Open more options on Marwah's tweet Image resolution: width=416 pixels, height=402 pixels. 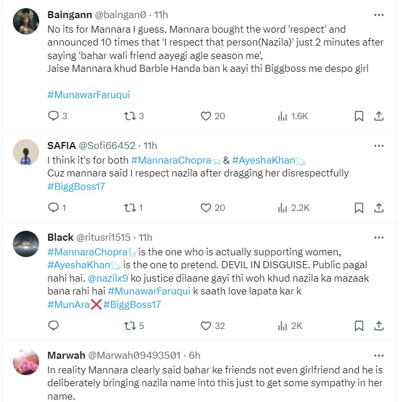[x=379, y=355]
